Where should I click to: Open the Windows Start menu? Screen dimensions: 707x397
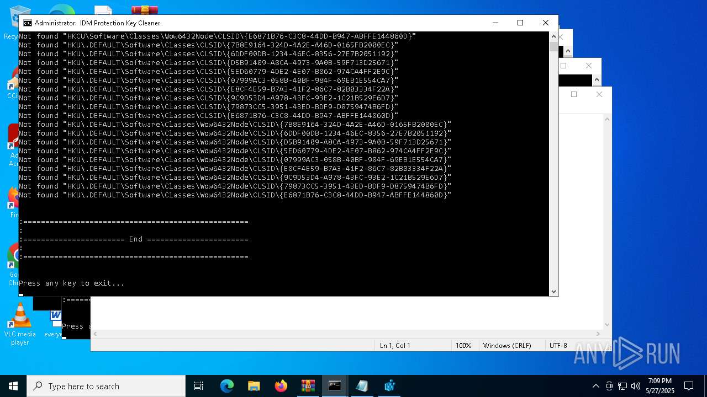(x=13, y=386)
